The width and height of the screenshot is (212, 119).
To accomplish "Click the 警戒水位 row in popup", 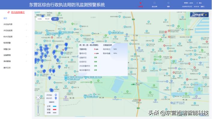I will pyautogui.click(x=89, y=53).
